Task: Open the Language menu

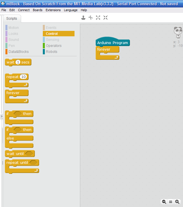Action: click(x=71, y=10)
